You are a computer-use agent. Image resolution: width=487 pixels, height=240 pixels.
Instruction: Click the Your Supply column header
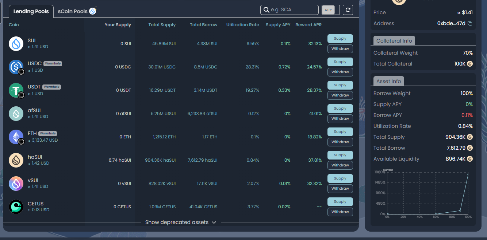click(x=118, y=25)
